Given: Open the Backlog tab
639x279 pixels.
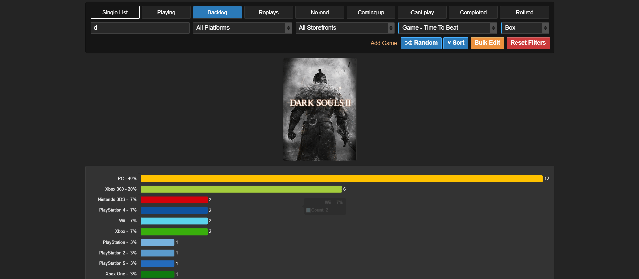Looking at the screenshot, I should [x=217, y=12].
